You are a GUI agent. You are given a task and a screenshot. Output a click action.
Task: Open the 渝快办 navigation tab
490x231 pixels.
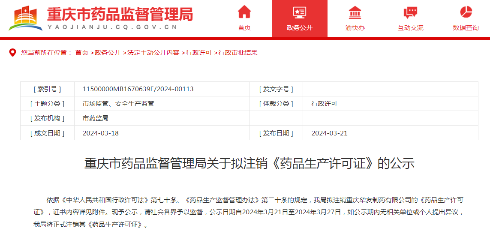pos(355,19)
